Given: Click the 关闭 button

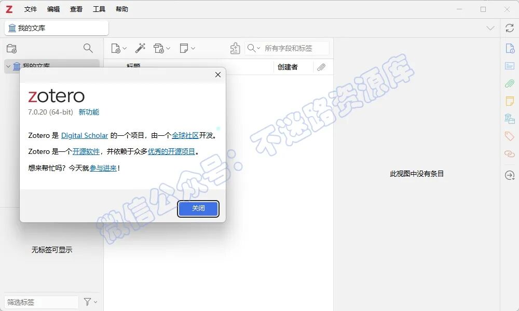Looking at the screenshot, I should click(198, 208).
